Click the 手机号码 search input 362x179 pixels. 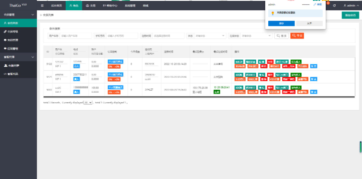point(122,36)
